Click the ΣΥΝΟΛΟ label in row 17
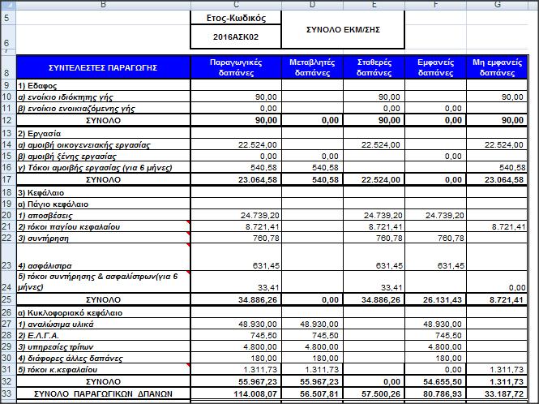Viewport: 539px width, 404px height. pyautogui.click(x=103, y=179)
